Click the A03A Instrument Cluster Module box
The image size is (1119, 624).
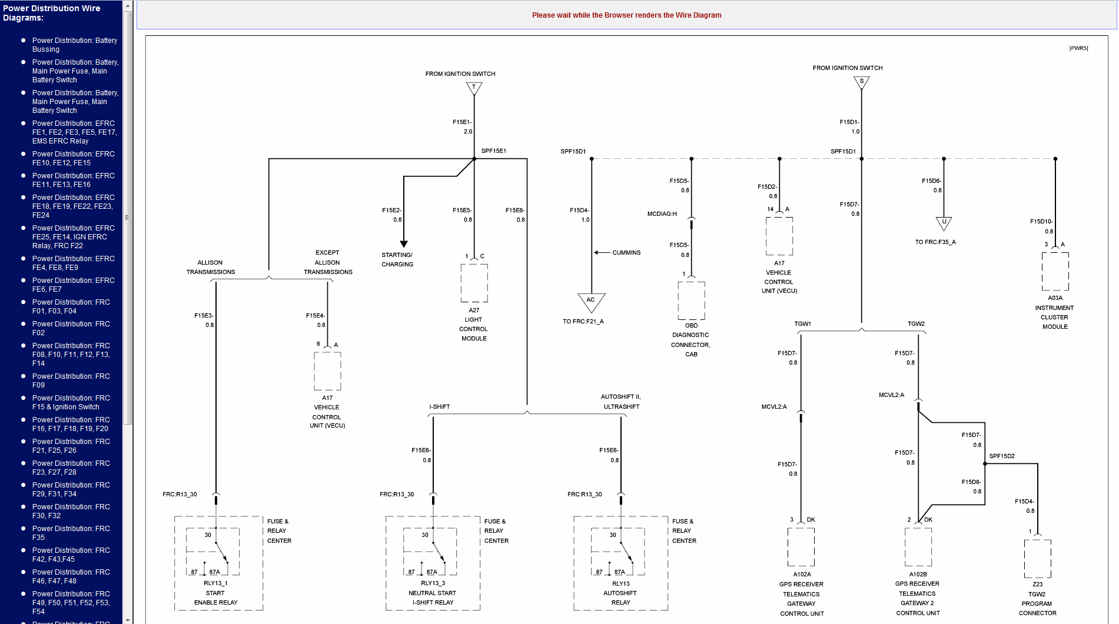point(1055,271)
